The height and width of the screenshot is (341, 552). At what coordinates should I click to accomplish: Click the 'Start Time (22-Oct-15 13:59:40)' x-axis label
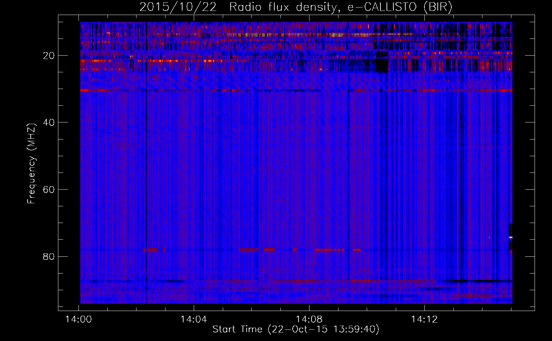[x=296, y=329]
